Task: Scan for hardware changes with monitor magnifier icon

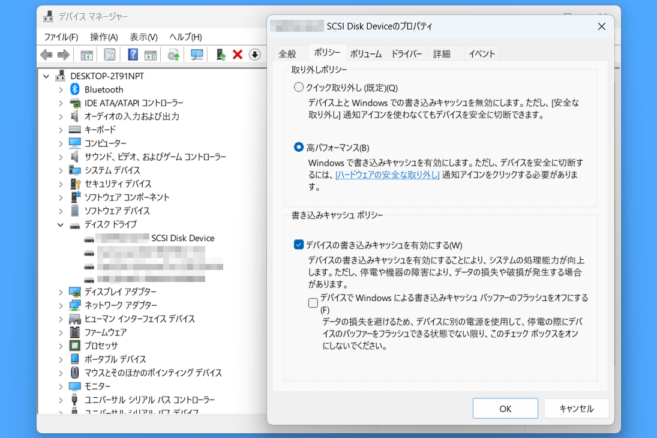Action: [x=197, y=55]
